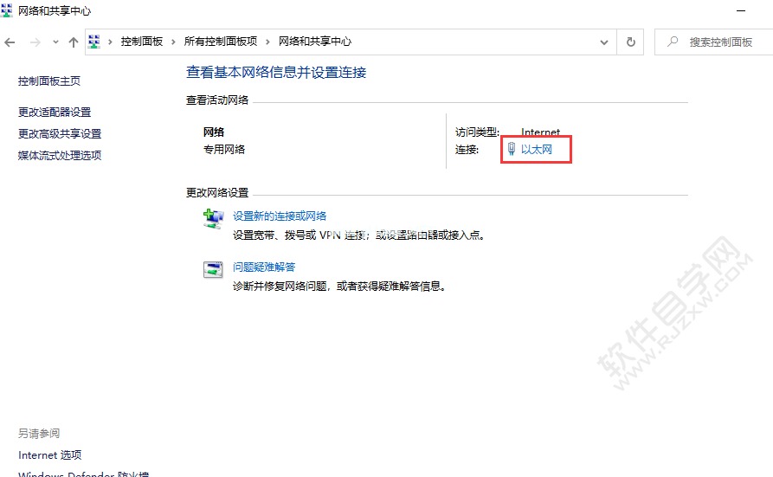Select the 所有控制面板项 breadcrumb item

(220, 42)
